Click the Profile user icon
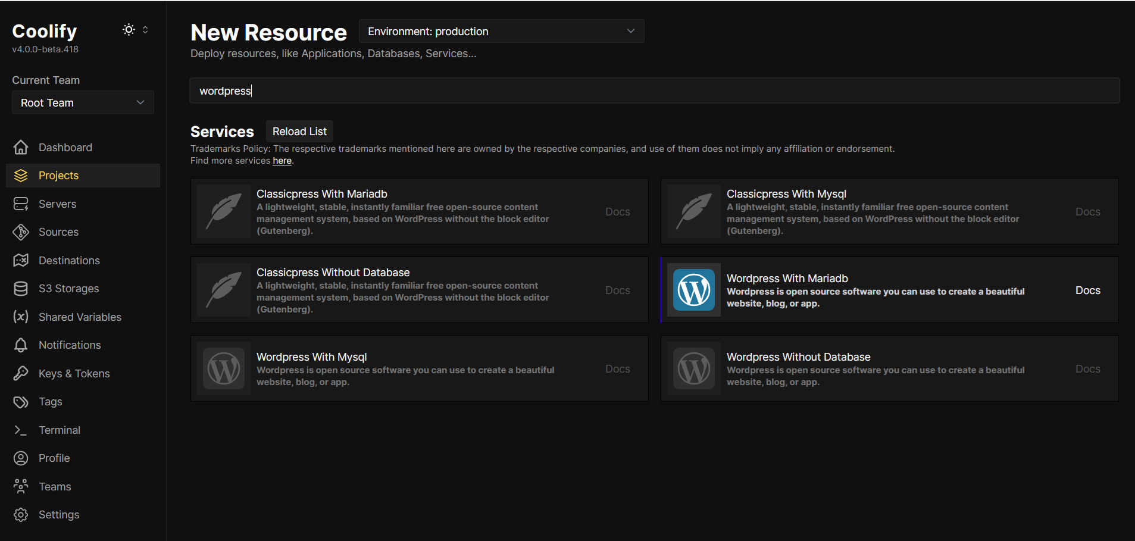The height and width of the screenshot is (541, 1135). pyautogui.click(x=21, y=458)
